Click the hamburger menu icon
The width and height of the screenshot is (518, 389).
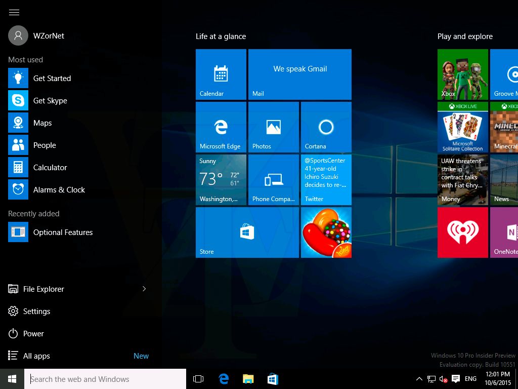click(x=14, y=13)
